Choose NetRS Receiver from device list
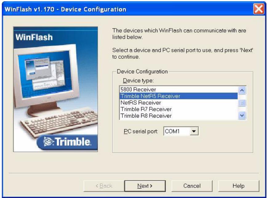The image size is (267, 198). point(178,103)
